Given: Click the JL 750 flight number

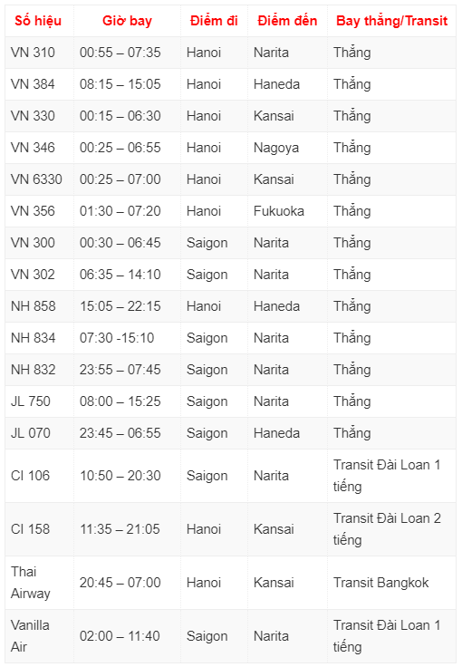Looking at the screenshot, I should click(31, 401).
